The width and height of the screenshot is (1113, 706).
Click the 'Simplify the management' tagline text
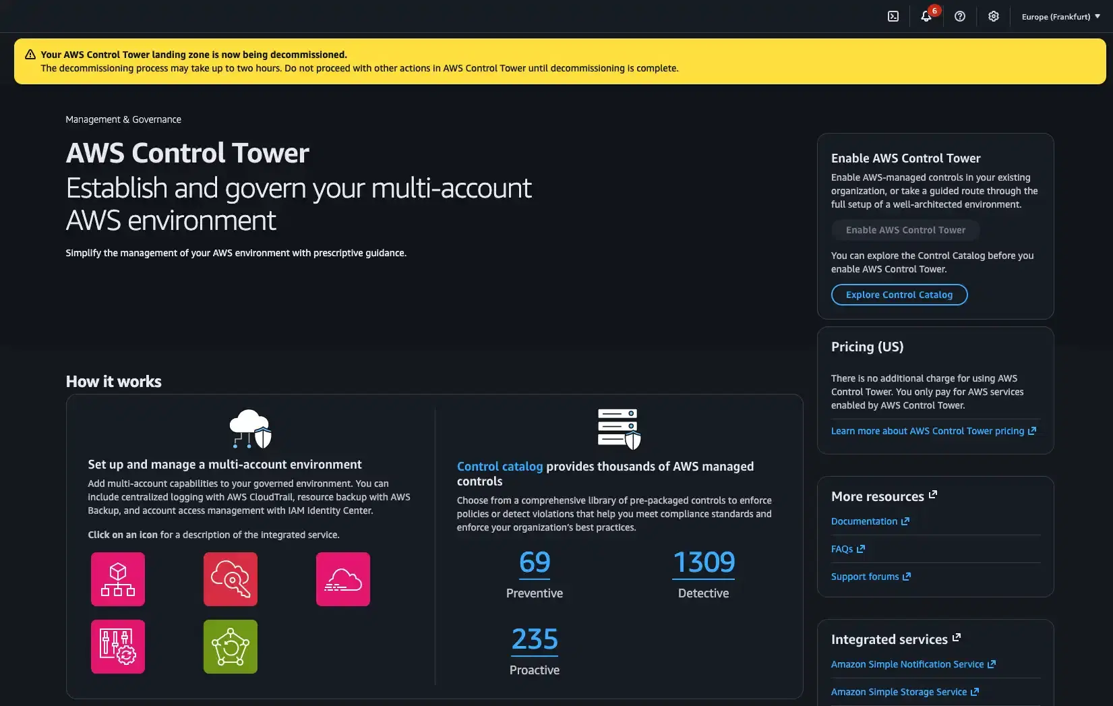pyautogui.click(x=236, y=253)
